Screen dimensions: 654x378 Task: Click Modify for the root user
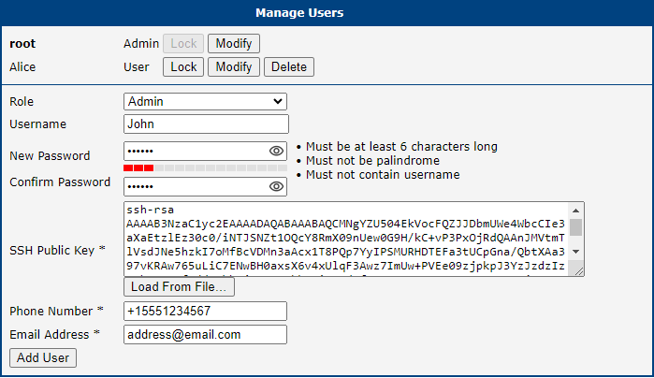pyautogui.click(x=234, y=43)
